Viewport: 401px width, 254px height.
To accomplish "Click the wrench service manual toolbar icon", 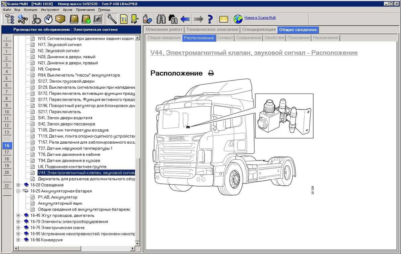I will [111, 19].
